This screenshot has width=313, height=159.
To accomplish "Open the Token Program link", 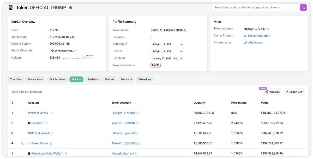I will point(258,36).
